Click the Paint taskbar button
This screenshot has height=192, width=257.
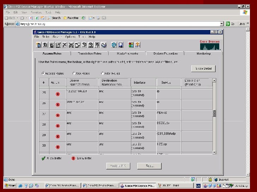(x=175, y=185)
